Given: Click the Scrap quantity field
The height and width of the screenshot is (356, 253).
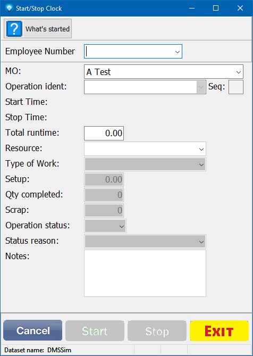Looking at the screenshot, I should point(104,210).
